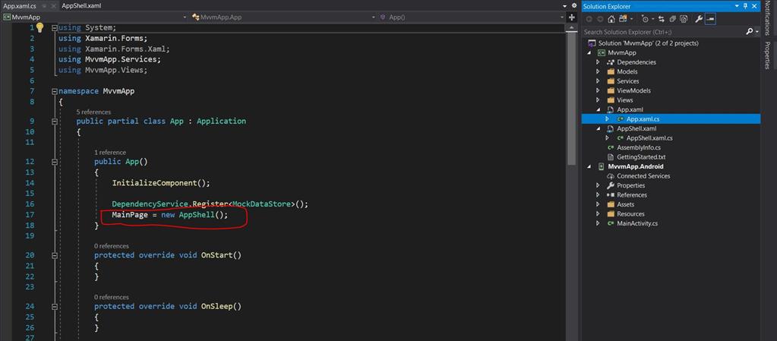Toggle Show All Files in Solution Explorer
The width and height of the screenshot is (777, 341).
click(x=684, y=19)
